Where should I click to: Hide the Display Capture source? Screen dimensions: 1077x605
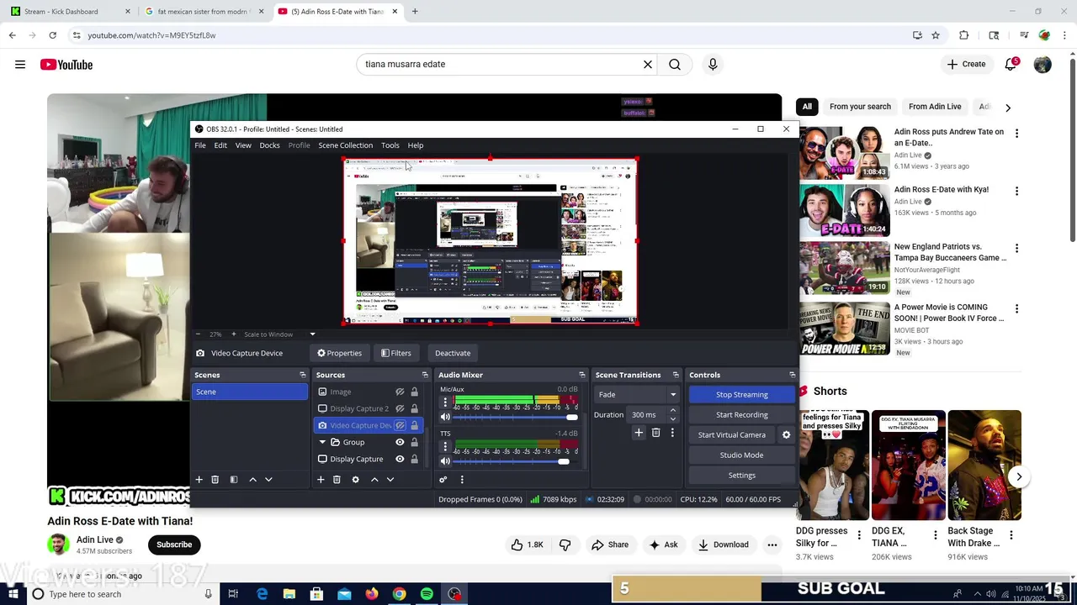pyautogui.click(x=401, y=459)
